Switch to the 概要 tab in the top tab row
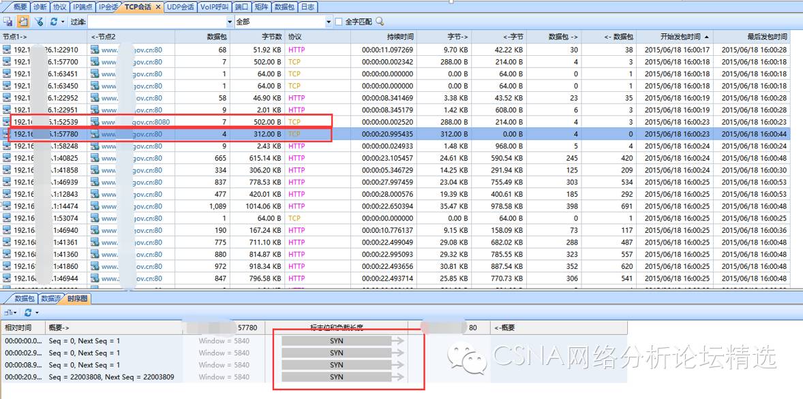Image resolution: width=803 pixels, height=399 pixels. click(20, 7)
